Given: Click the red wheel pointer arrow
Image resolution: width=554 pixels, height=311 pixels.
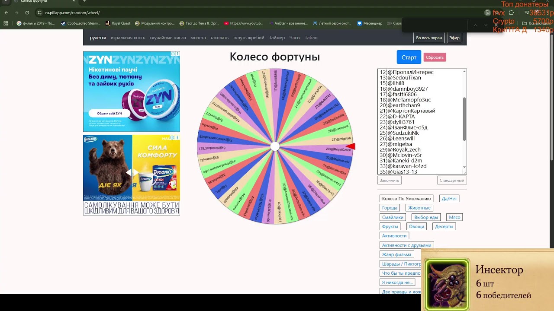Looking at the screenshot, I should pyautogui.click(x=351, y=147).
